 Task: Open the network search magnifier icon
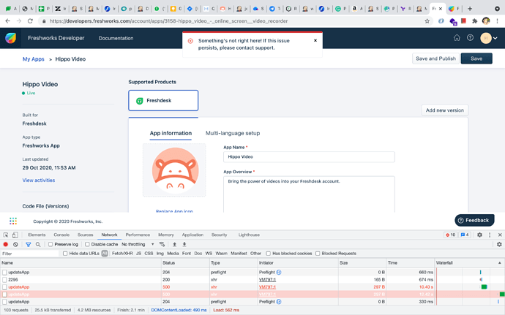(38, 245)
